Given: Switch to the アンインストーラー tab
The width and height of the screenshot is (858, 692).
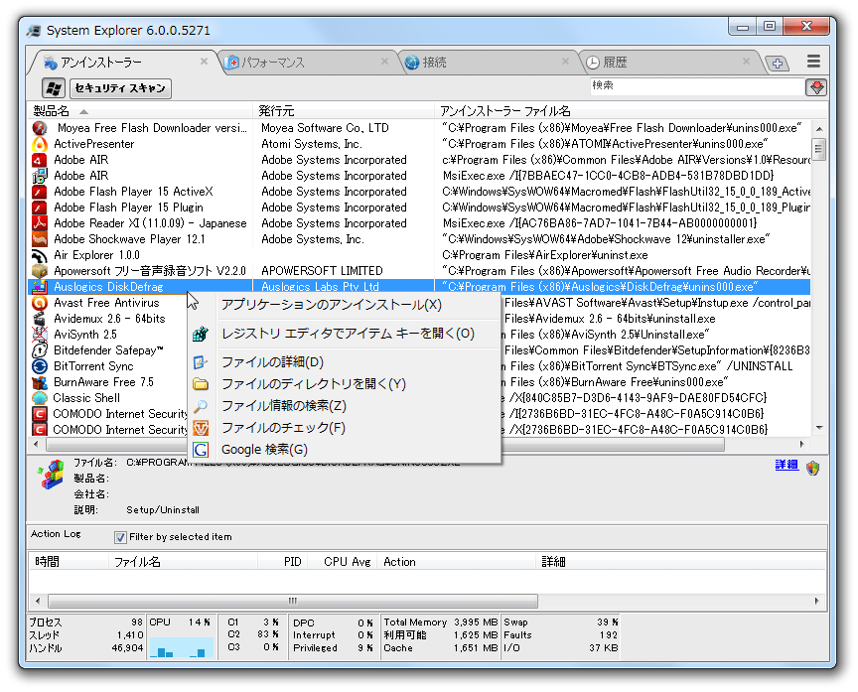Looking at the screenshot, I should [123, 63].
